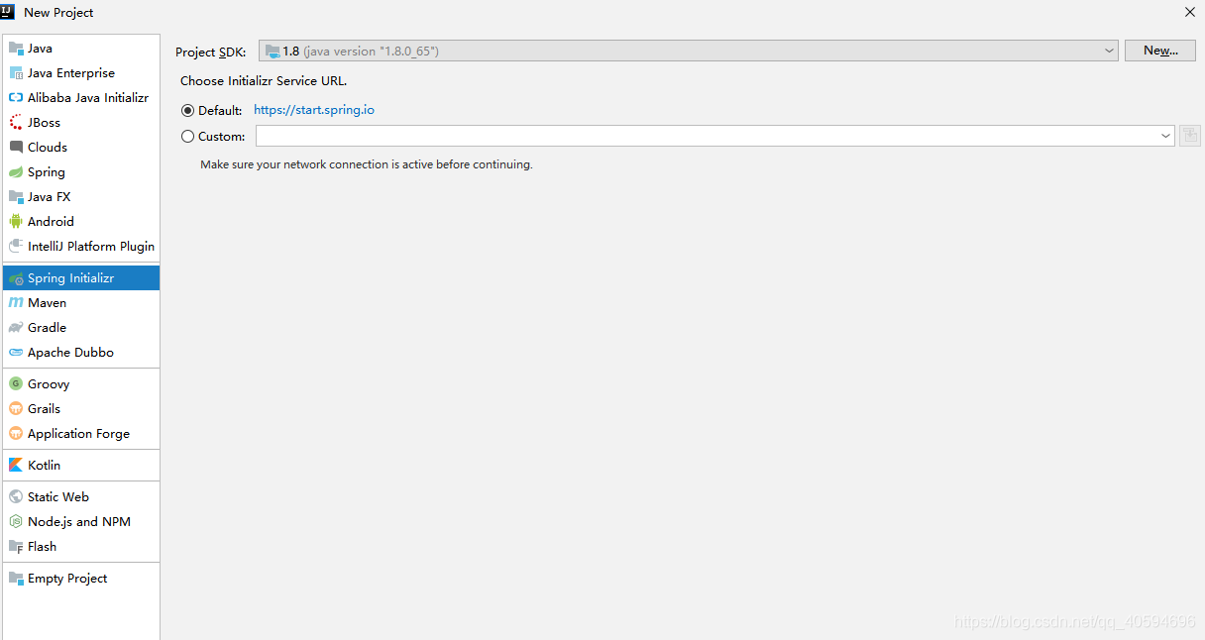
Task: Click the Application Forge icon
Action: (x=16, y=433)
